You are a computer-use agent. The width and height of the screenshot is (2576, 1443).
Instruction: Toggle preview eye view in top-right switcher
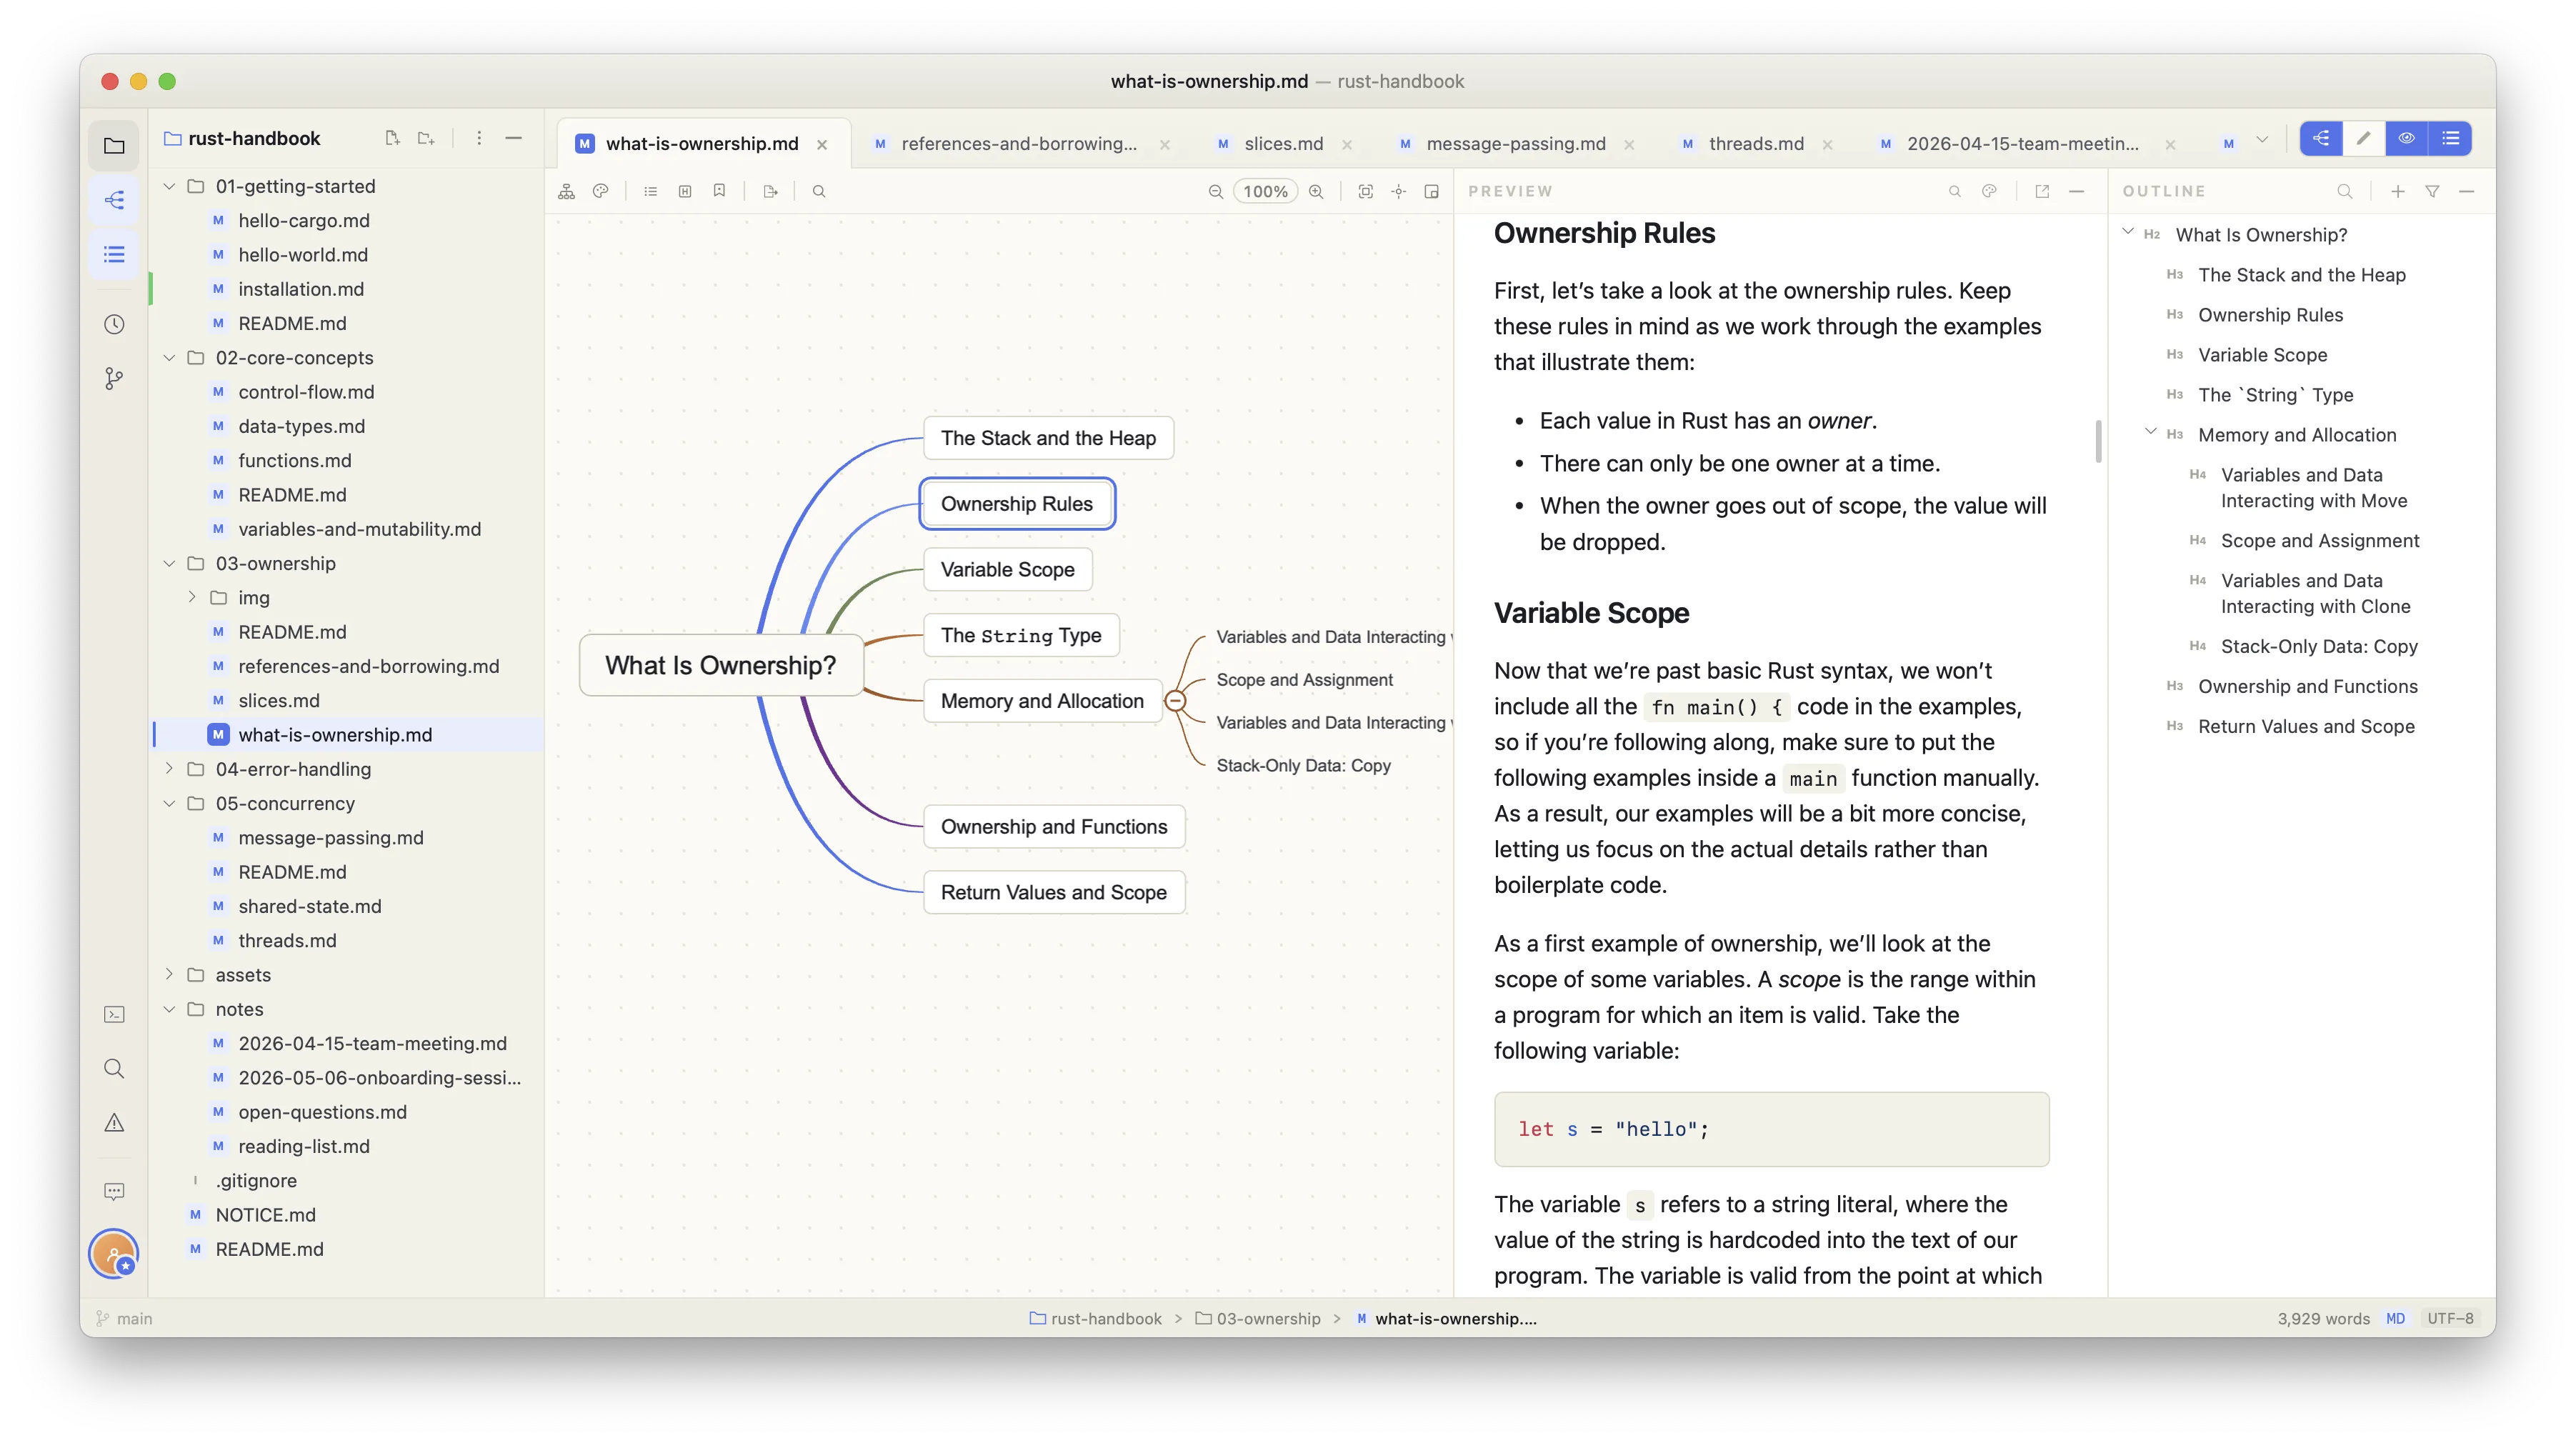(x=2407, y=138)
